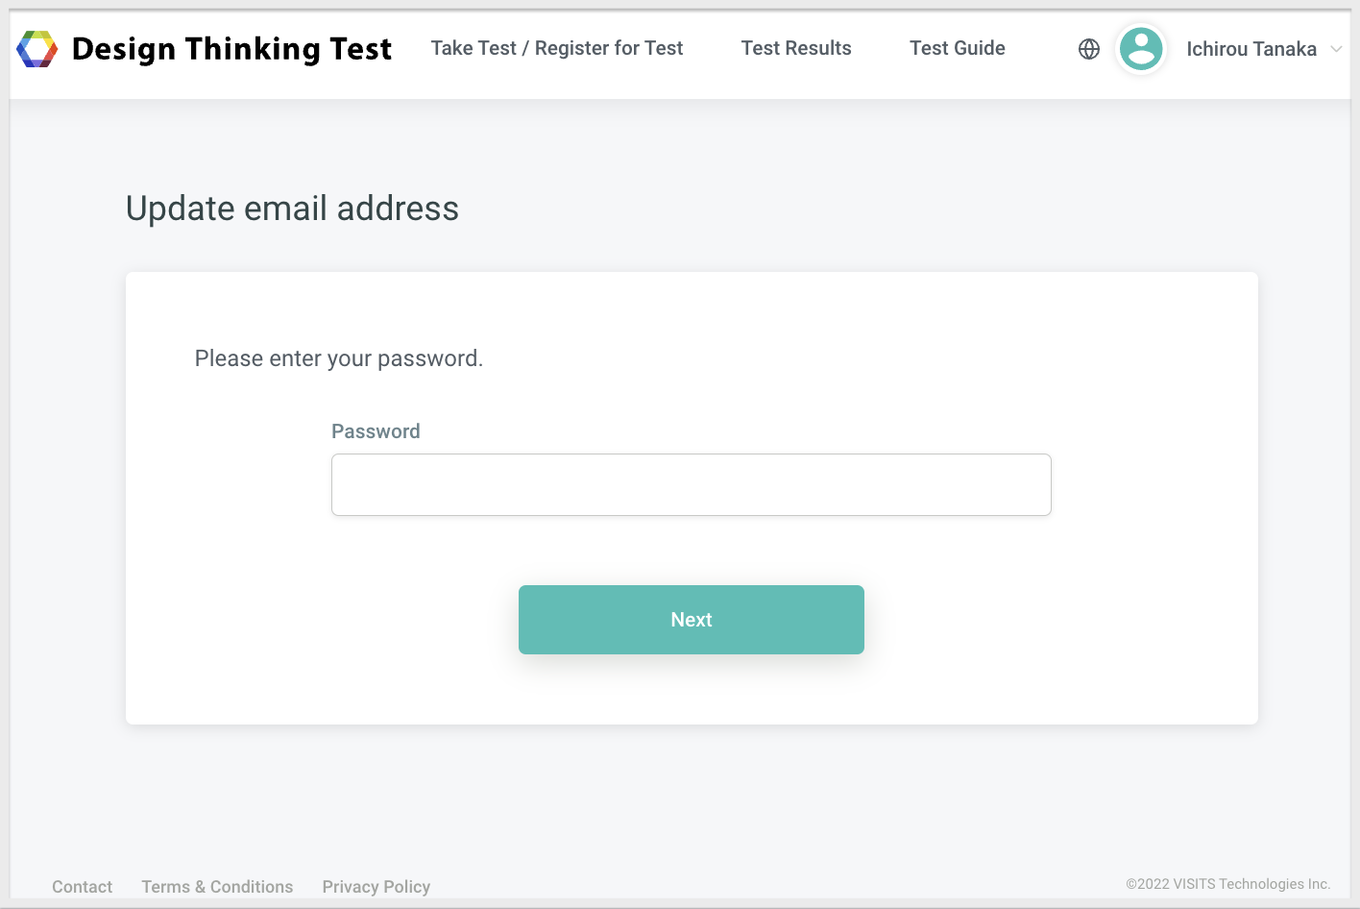Click empty space in the white form card
Screen dimensions: 1360x909
pos(1105,625)
